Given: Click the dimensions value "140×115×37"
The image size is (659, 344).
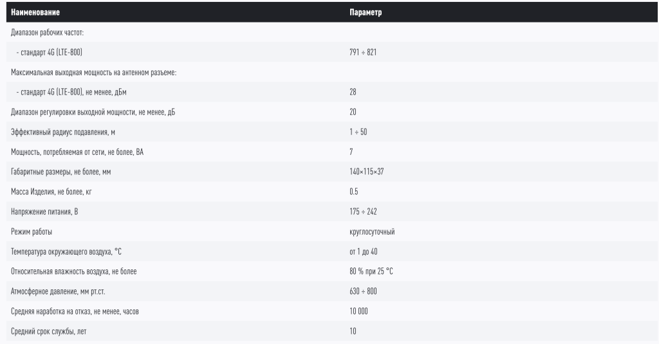Looking at the screenshot, I should [x=367, y=172].
